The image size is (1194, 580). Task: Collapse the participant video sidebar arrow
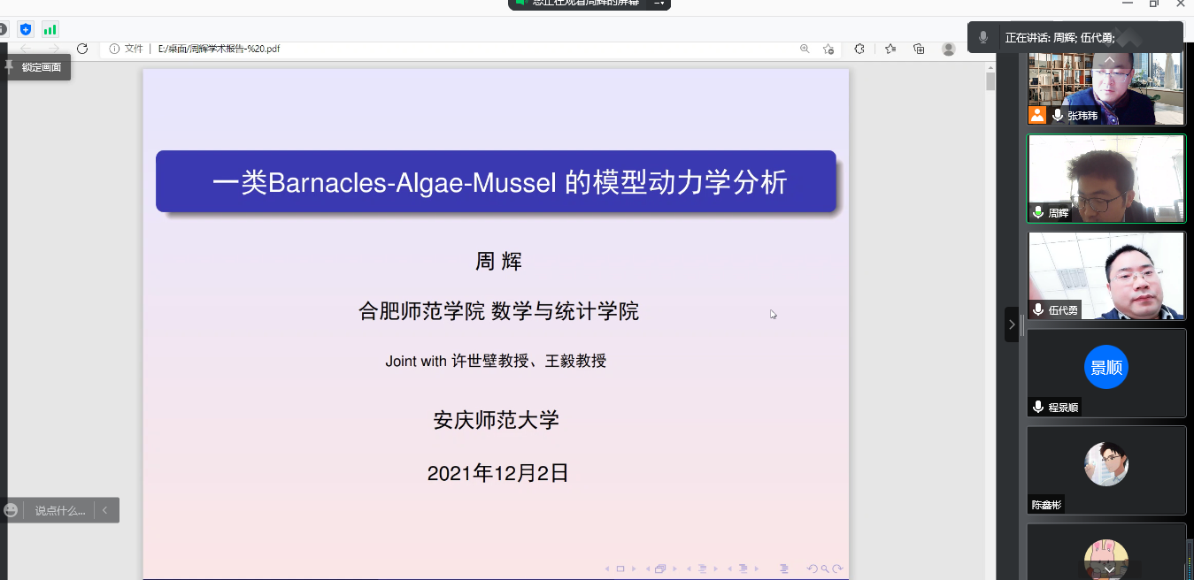coord(1012,324)
